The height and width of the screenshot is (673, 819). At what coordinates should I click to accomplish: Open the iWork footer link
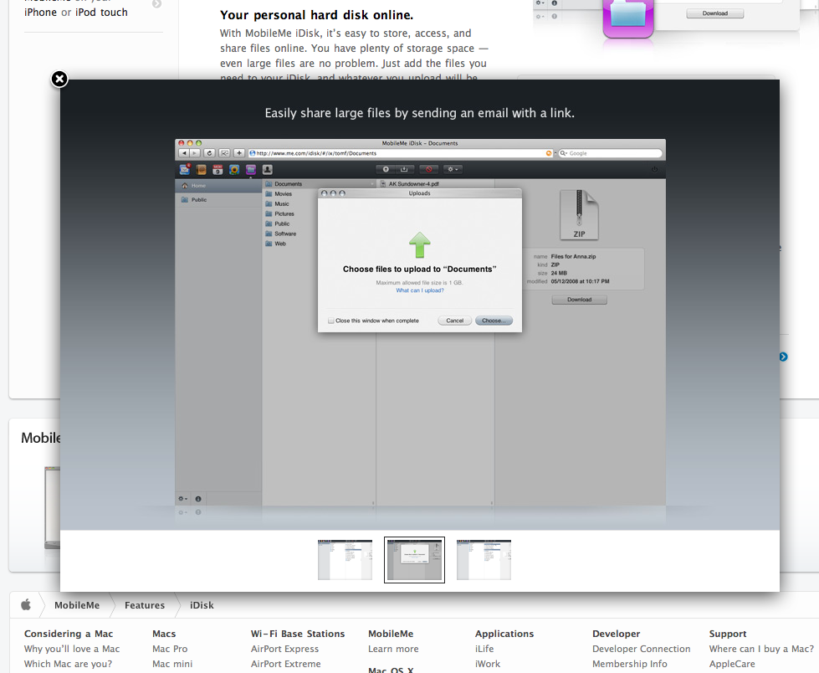[488, 664]
